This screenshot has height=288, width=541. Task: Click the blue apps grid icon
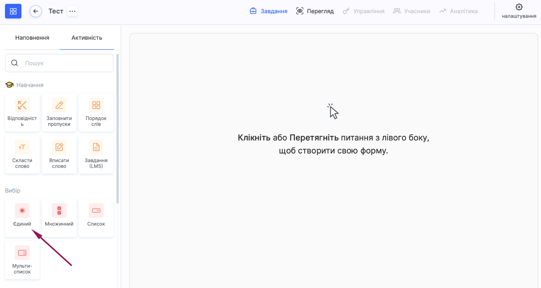coord(13,11)
